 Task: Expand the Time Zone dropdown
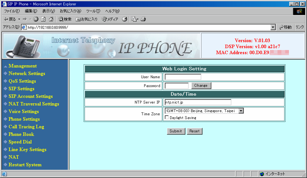(x=241, y=111)
